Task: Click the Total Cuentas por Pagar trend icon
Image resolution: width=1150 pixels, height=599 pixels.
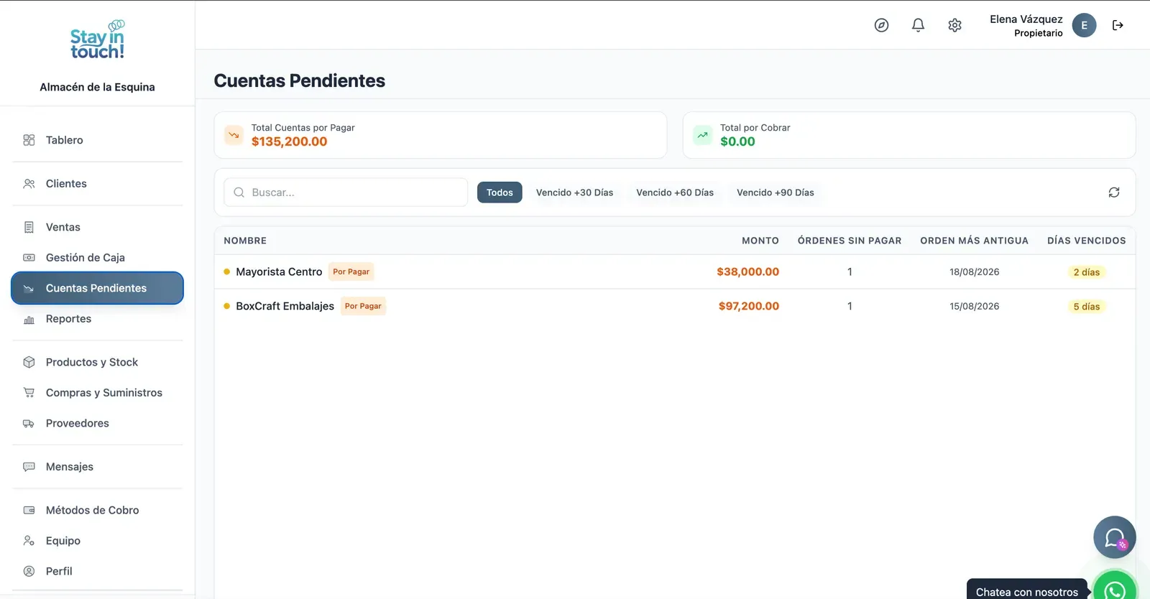Action: coord(234,135)
